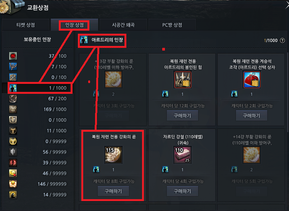Select the seal row showing 67 / 200
Screen dimensions: 289x211
point(38,98)
